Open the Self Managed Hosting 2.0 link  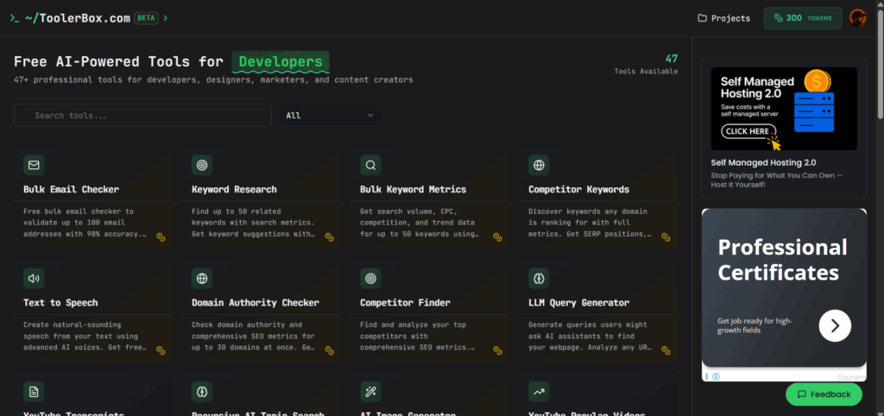pyautogui.click(x=763, y=162)
